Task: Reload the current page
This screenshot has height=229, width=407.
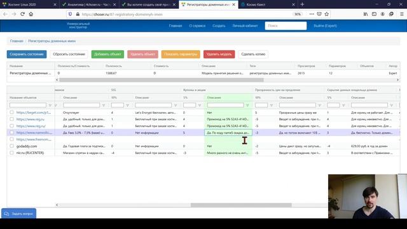Action: click(22, 14)
